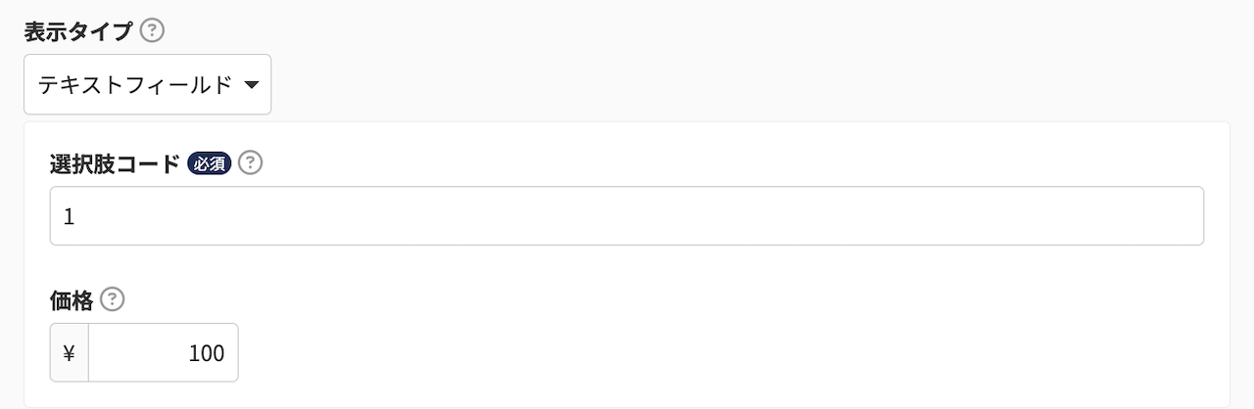Click the dropdown caret arrow of 表示タイプ
Image resolution: width=1254 pixels, height=409 pixels.
coord(251,85)
